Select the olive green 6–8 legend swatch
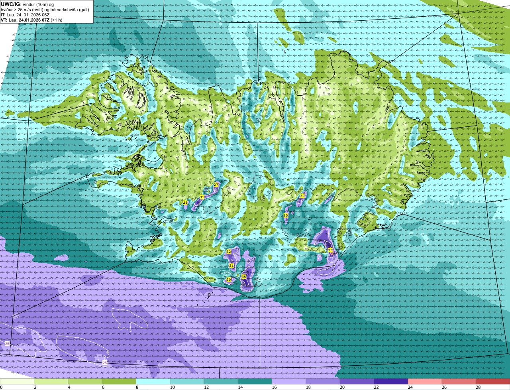This screenshot has width=510, height=390. coord(119,382)
